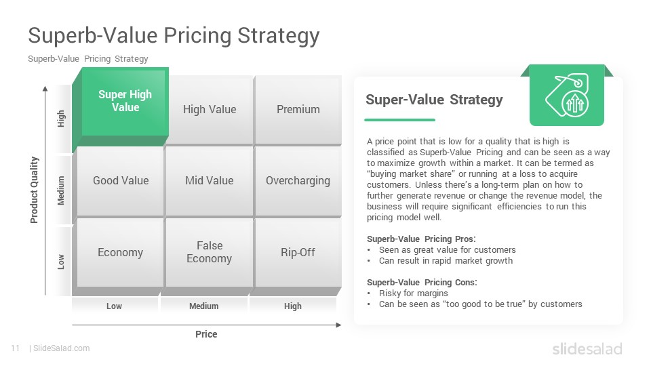Click the vertical High quality label

click(x=61, y=119)
